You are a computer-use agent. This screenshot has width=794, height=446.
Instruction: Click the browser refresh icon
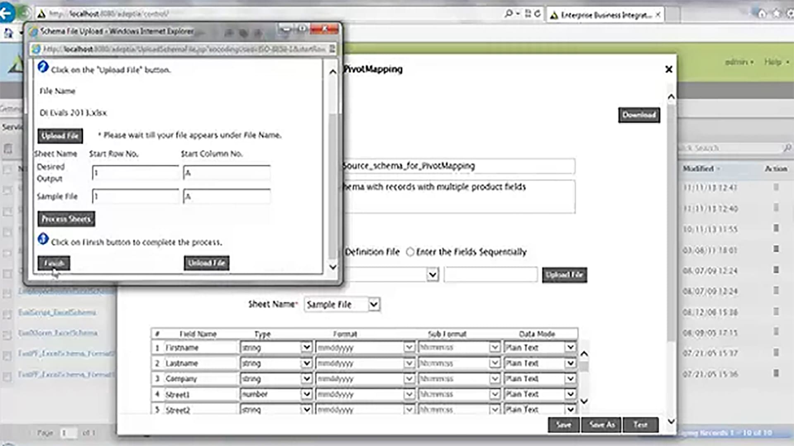537,14
